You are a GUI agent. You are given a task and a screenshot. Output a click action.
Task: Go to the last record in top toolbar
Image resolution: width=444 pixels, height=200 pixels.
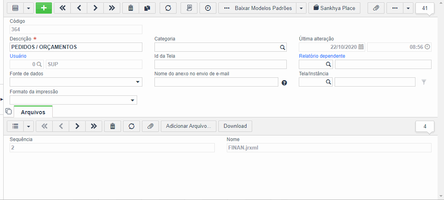click(x=112, y=8)
